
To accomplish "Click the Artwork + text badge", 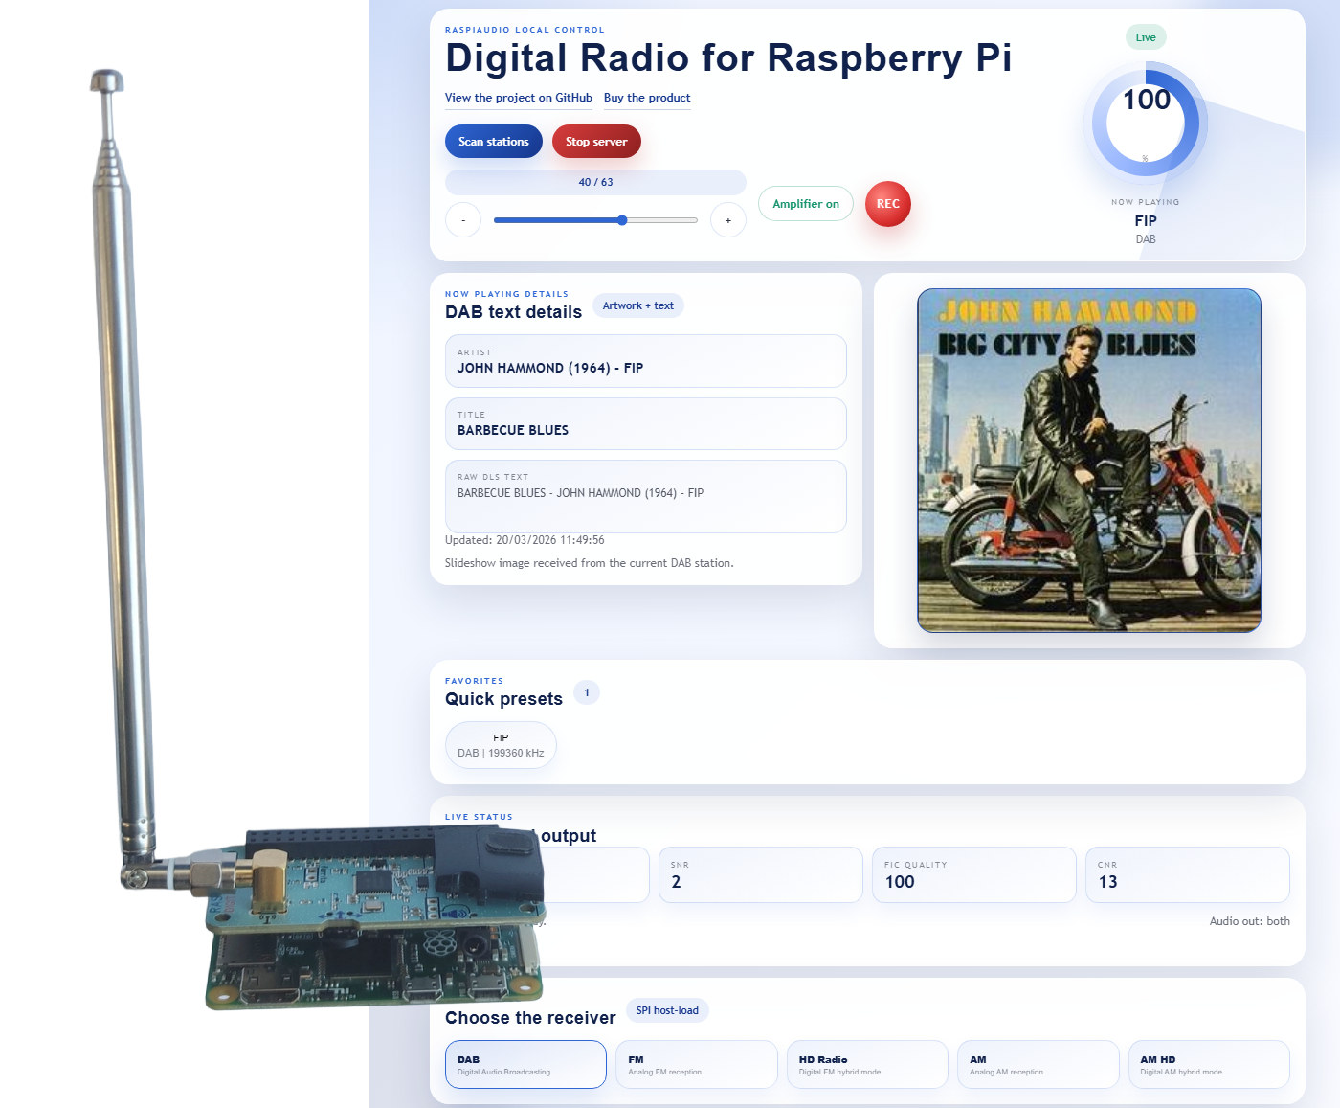I will click(637, 305).
